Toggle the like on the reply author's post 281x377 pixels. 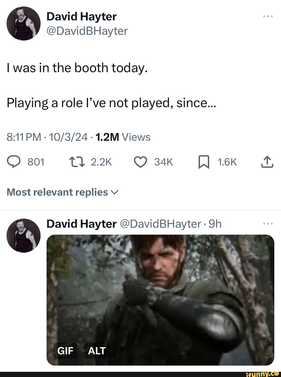140,161
